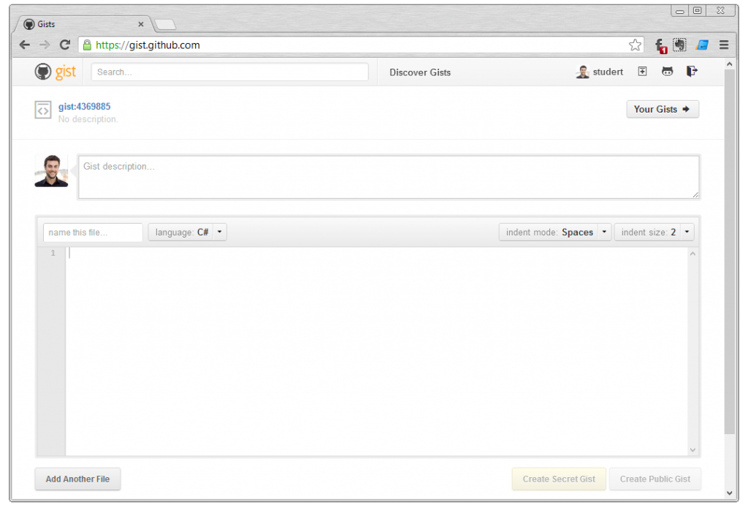Open the Chrome hamburger menu
The width and height of the screenshot is (748, 505).
point(724,45)
